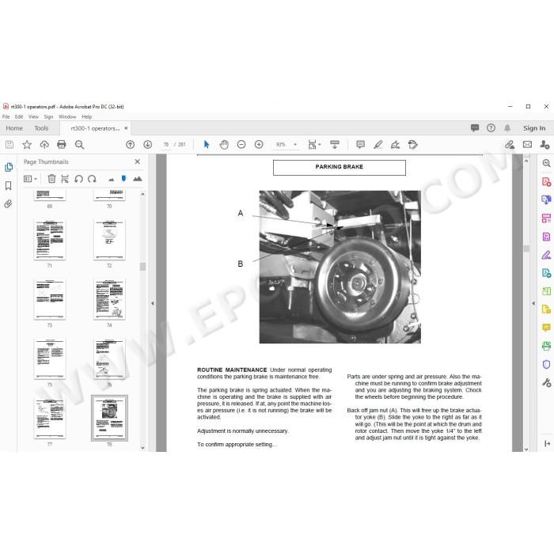Viewport: 554px width, 554px height.
Task: Open the zoom percentage dropdown
Action: click(295, 145)
